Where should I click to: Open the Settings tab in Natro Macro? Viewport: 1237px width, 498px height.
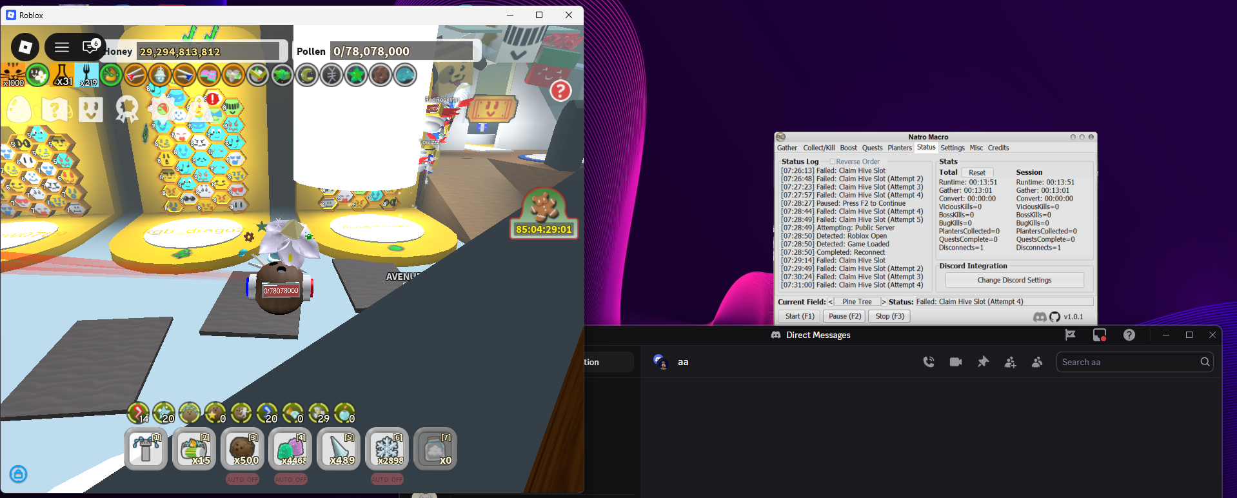[x=953, y=148]
